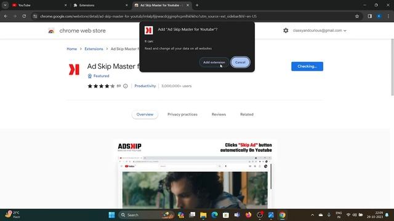Show hidden system tray icons

click(x=312, y=215)
